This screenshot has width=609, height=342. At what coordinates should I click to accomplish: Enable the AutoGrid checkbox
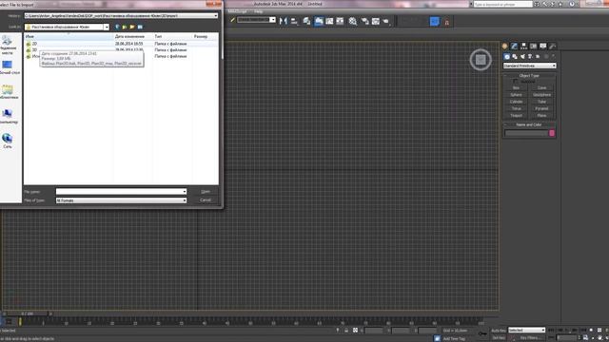tap(516, 82)
